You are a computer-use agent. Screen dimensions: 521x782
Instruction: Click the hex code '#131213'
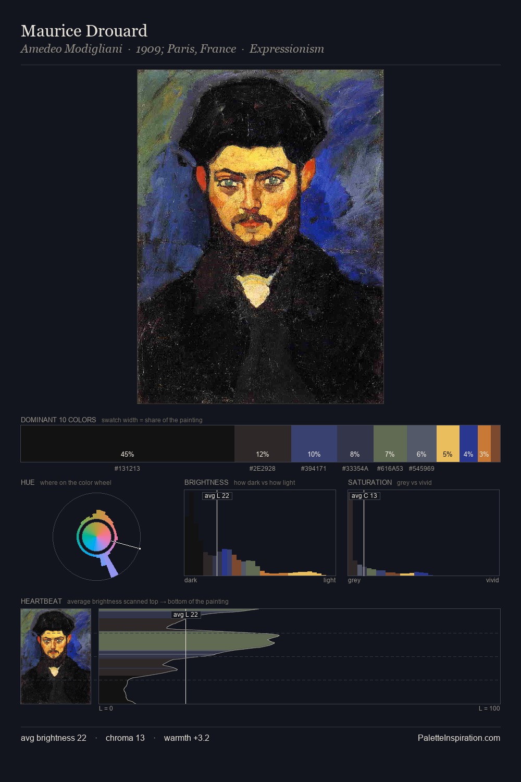pyautogui.click(x=127, y=469)
